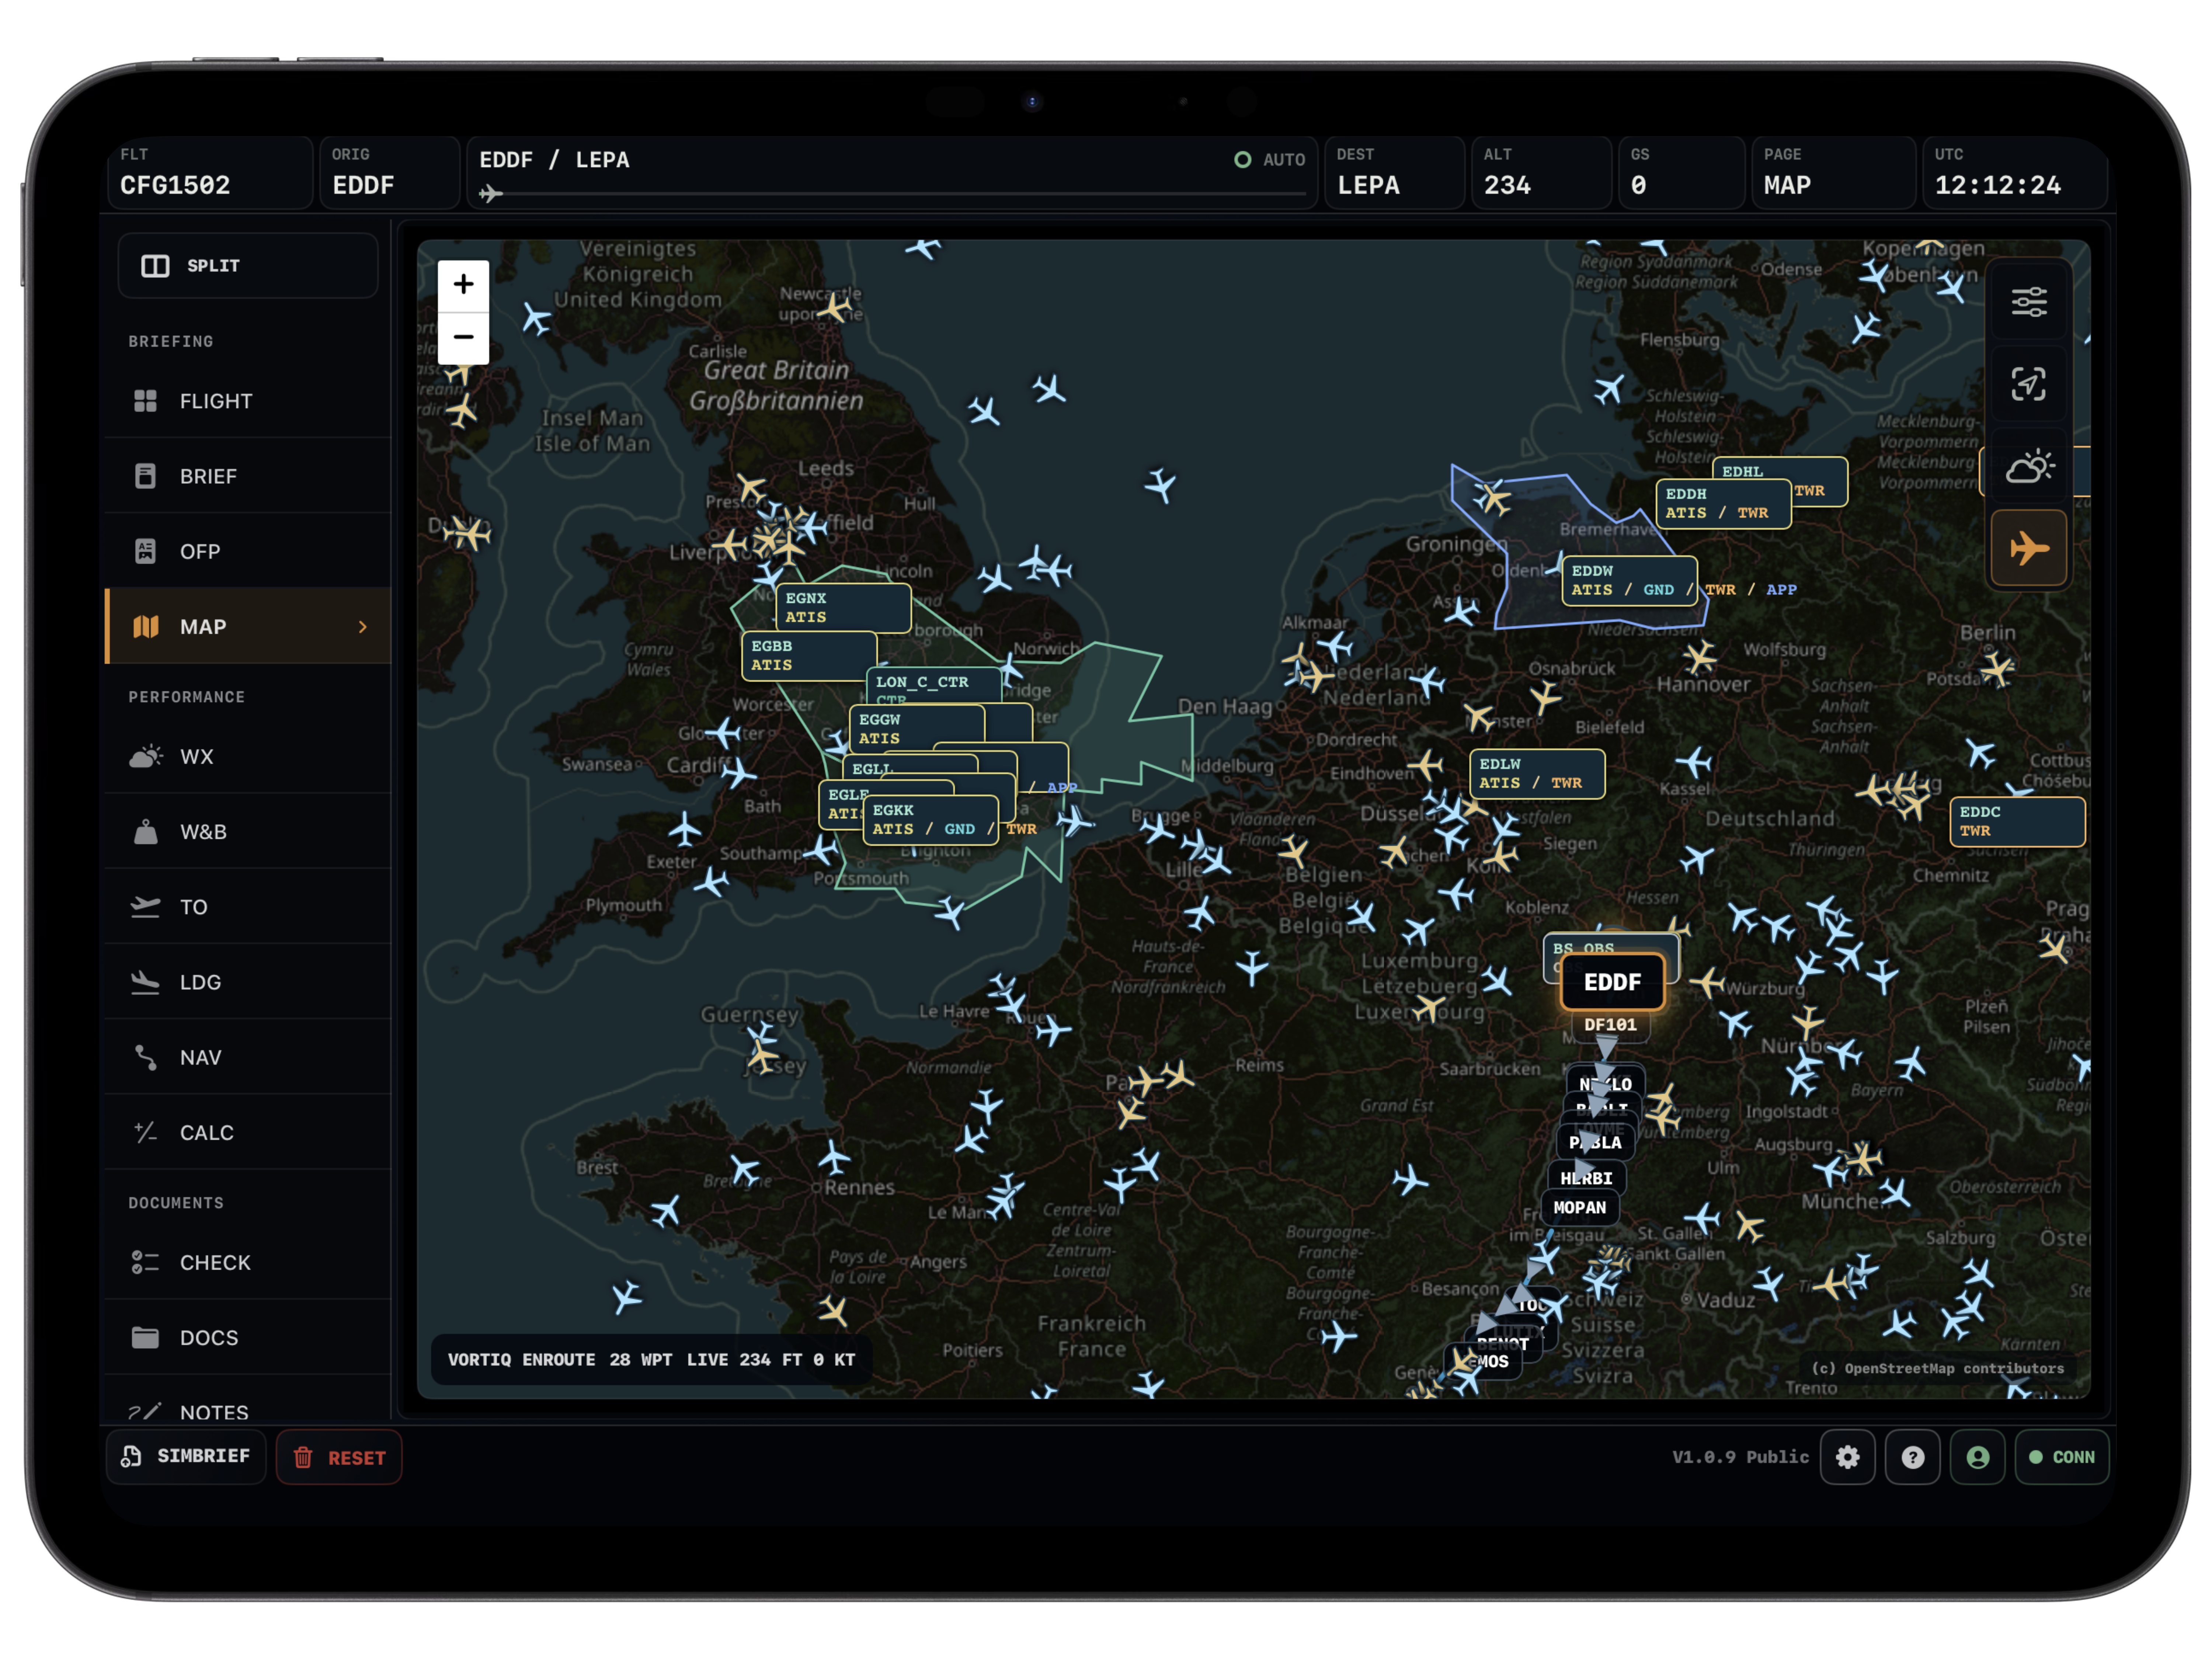Open help question mark icon
Screen dimensions: 2212x1659
(x=1912, y=1457)
